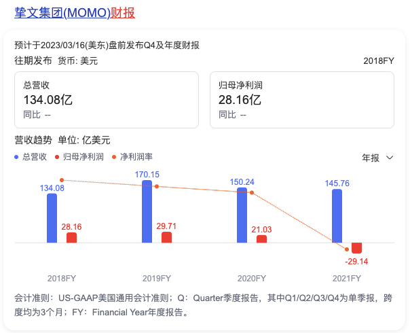Screen dimensions: 410x333
Task: Click the 2019FY orange margin point
Action: [157, 186]
